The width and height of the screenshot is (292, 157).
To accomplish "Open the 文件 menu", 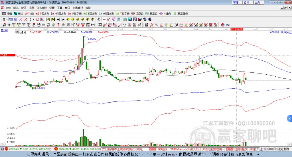I will 8,8.
